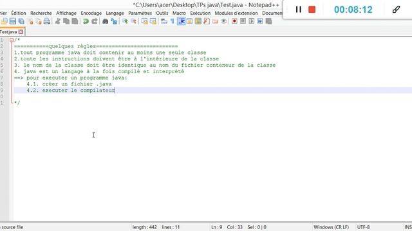Open Find with the binoculars icon
The height and width of the screenshot is (231, 412).
[x=105, y=21]
